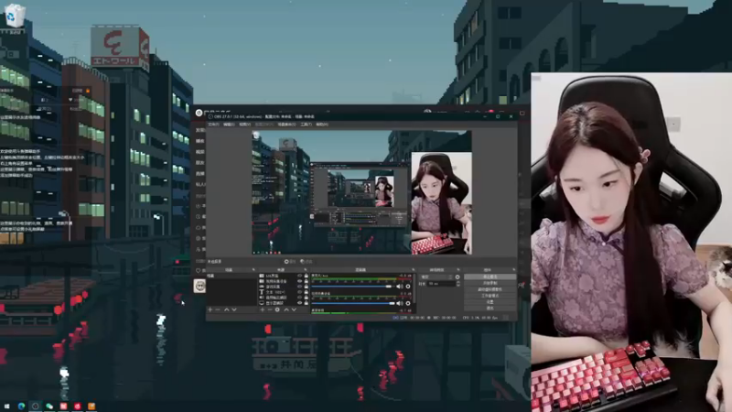Screen dimensions: 732x412
Task: Add a new scene with the plus button
Action: click(x=210, y=309)
